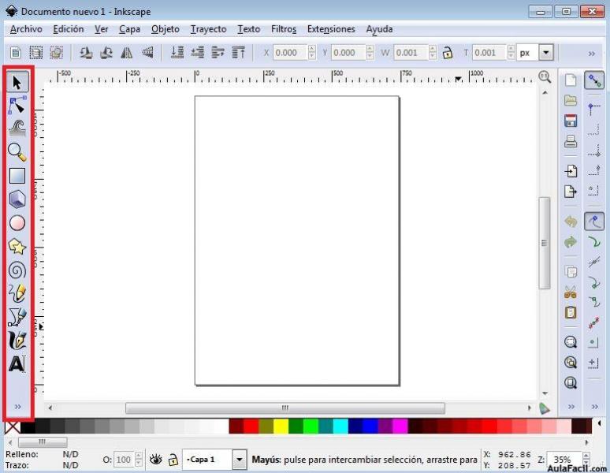
Task: Select the Node editing tool
Action: 17,105
